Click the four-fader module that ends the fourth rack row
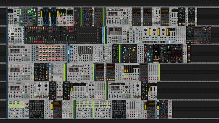 click(154, 72)
